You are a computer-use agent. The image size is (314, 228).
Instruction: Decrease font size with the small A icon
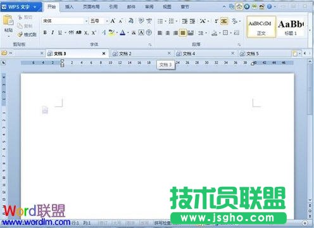(121, 21)
